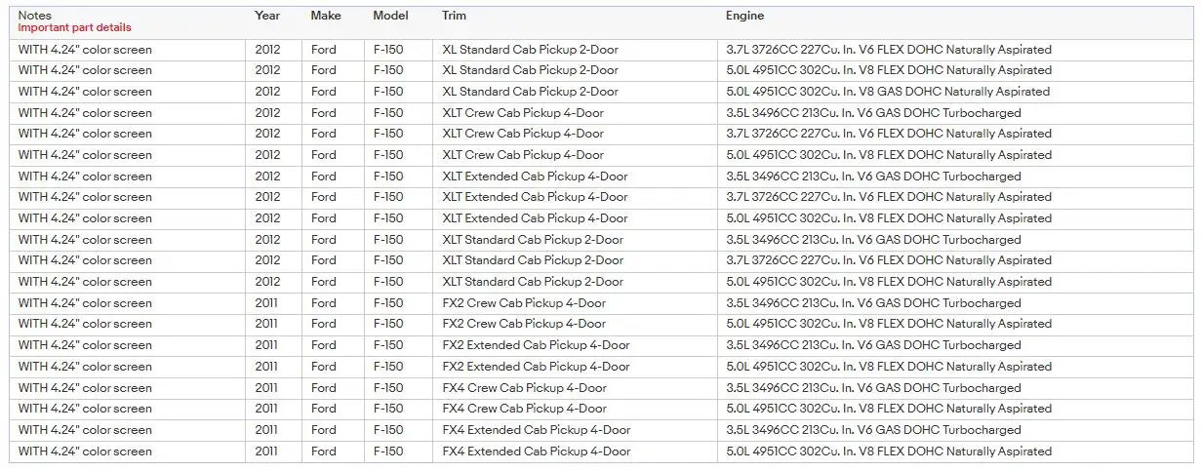Select 3.5L Turbocharged engine in FX2 Extended Cab row

coord(873,345)
